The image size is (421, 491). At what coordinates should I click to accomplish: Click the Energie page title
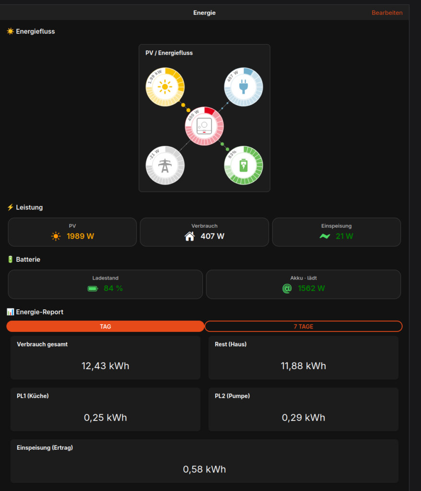click(x=204, y=13)
